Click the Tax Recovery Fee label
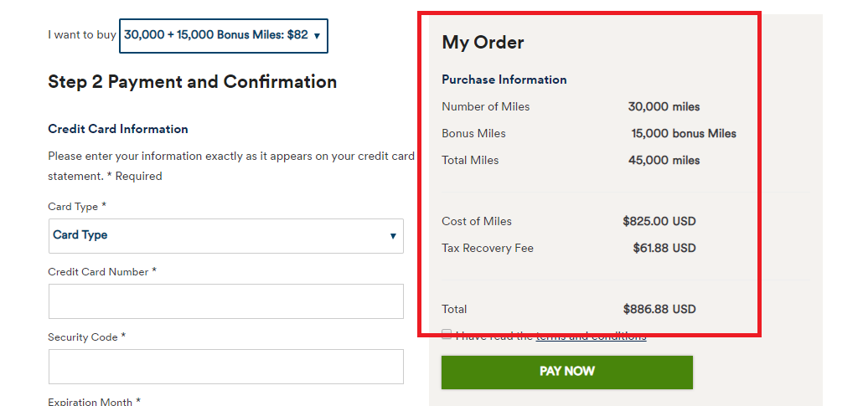 coord(488,248)
